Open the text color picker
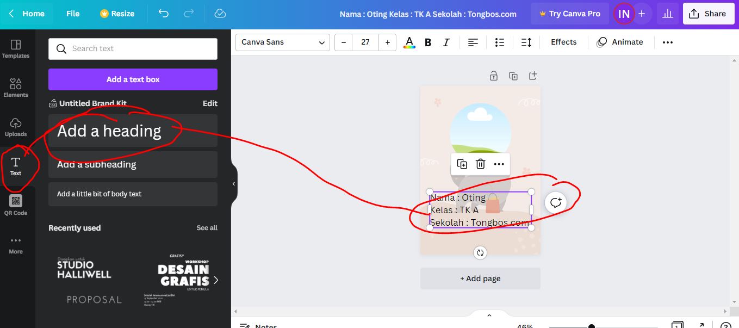The height and width of the screenshot is (328, 739). pos(408,42)
